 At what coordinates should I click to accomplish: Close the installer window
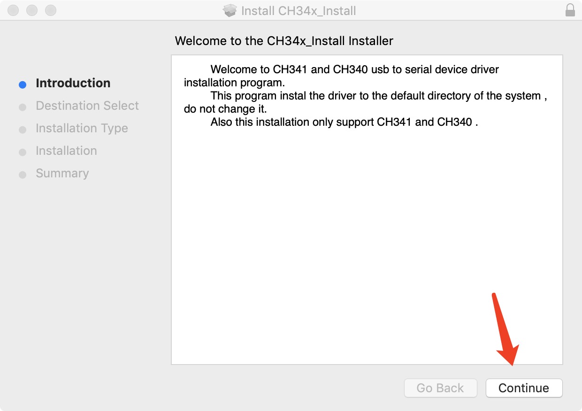[x=13, y=10]
